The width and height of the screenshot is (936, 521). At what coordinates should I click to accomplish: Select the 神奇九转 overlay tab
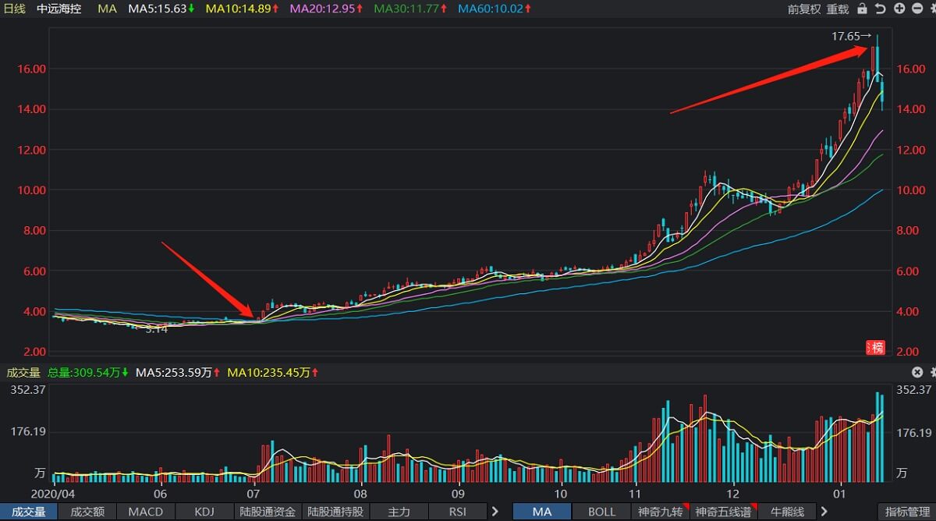tap(661, 512)
